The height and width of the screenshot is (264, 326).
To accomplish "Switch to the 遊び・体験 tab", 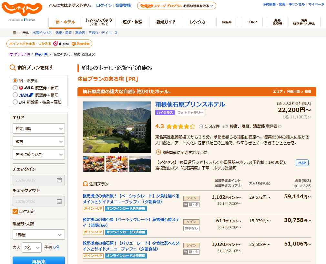I will tap(132, 22).
